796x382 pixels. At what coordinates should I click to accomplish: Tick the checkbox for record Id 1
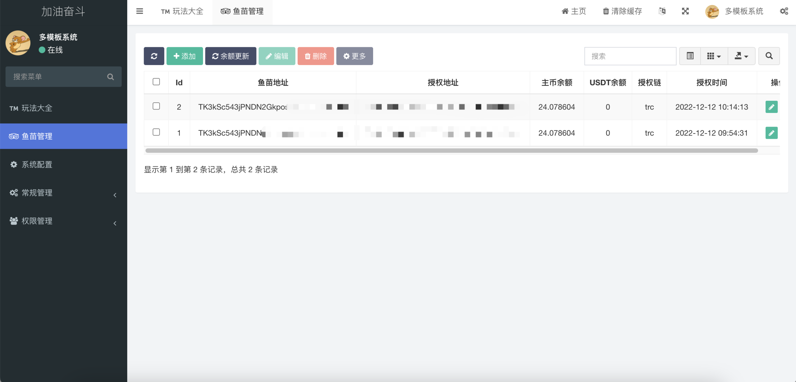coord(156,133)
